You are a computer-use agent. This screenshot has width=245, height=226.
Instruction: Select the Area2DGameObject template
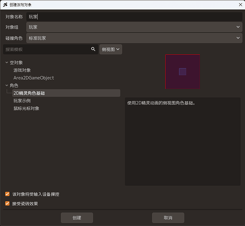tap(34, 78)
